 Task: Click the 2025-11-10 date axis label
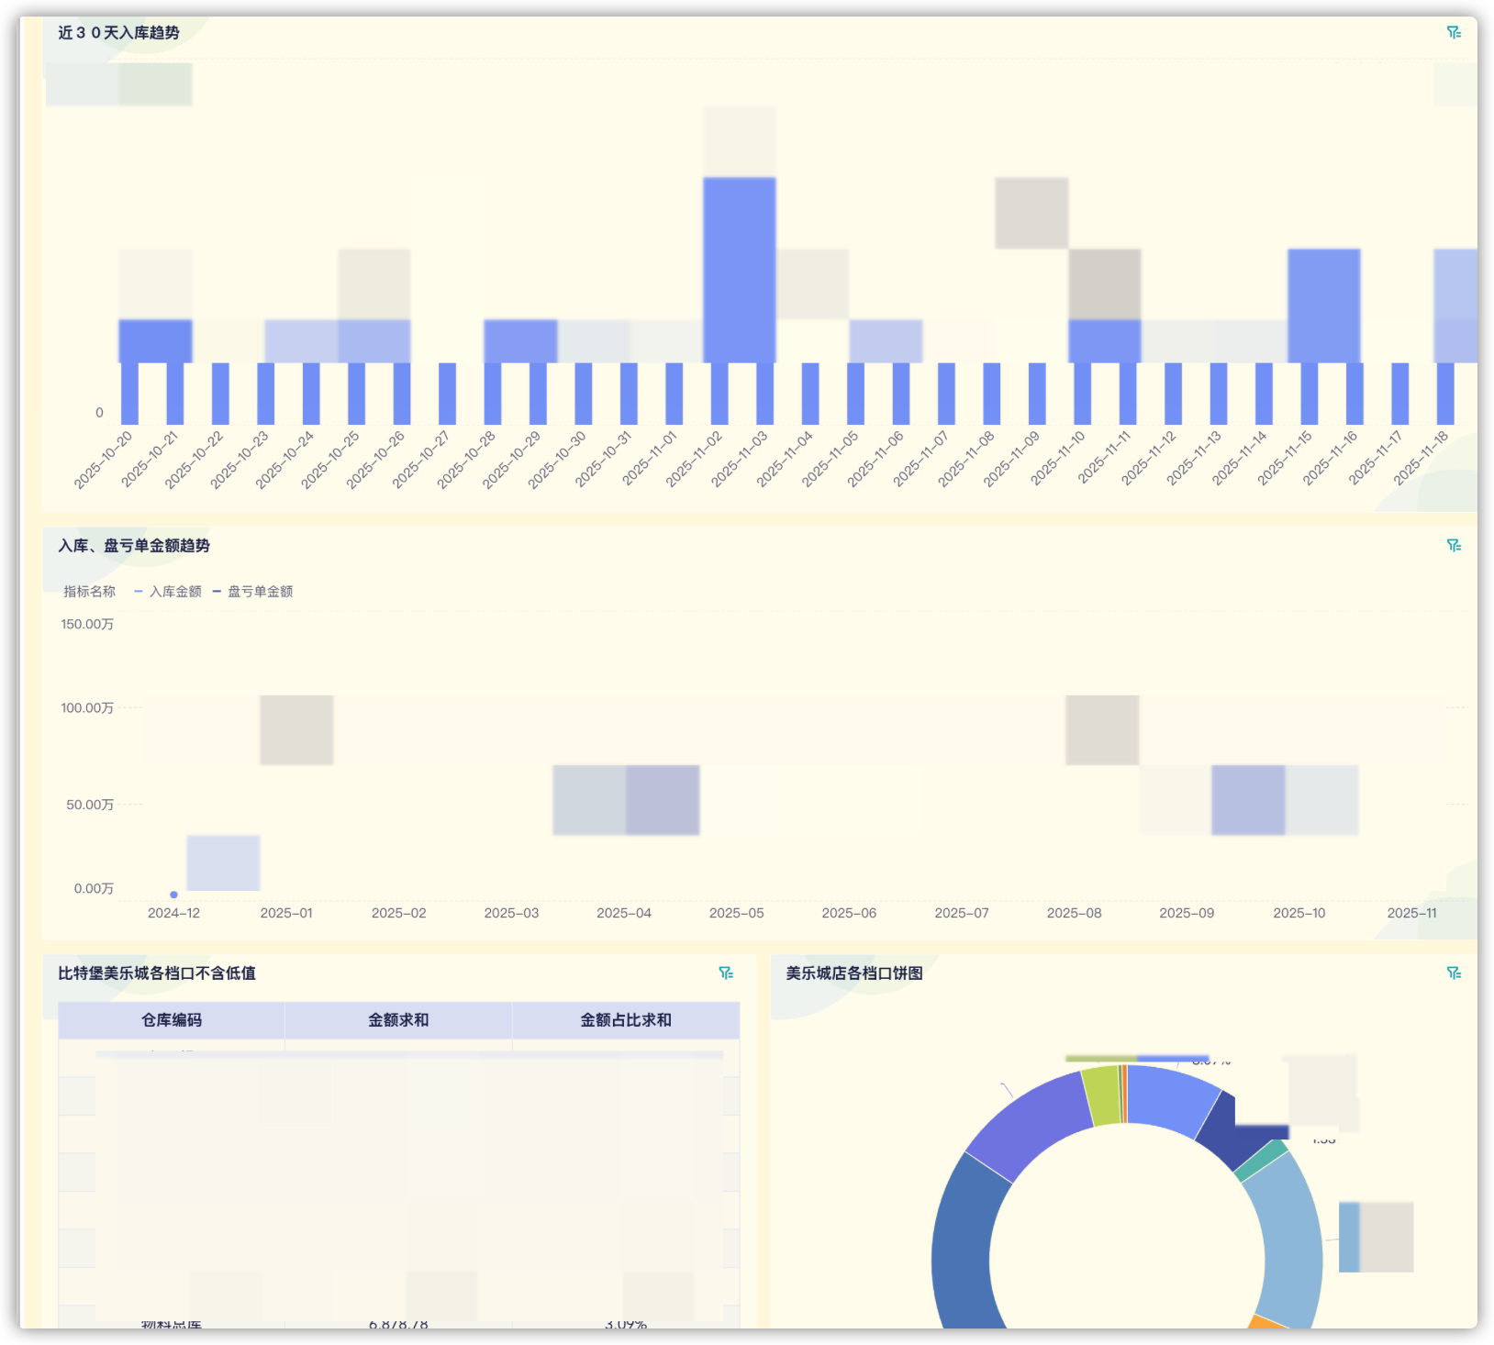(x=1058, y=460)
